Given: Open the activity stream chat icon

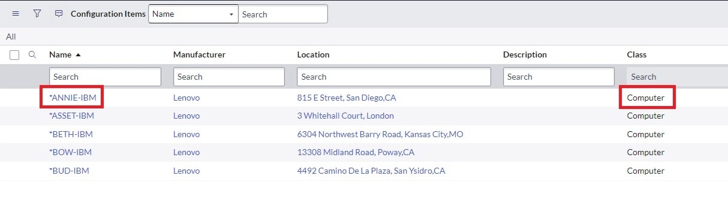Looking at the screenshot, I should [59, 14].
